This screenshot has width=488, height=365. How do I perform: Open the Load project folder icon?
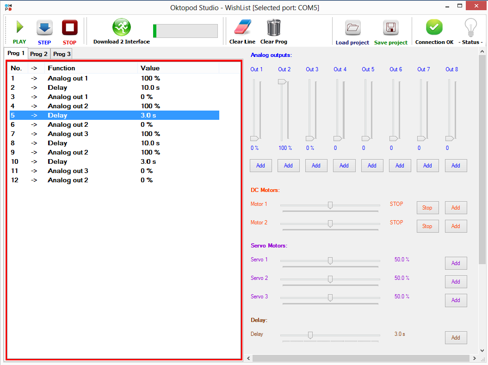(352, 28)
